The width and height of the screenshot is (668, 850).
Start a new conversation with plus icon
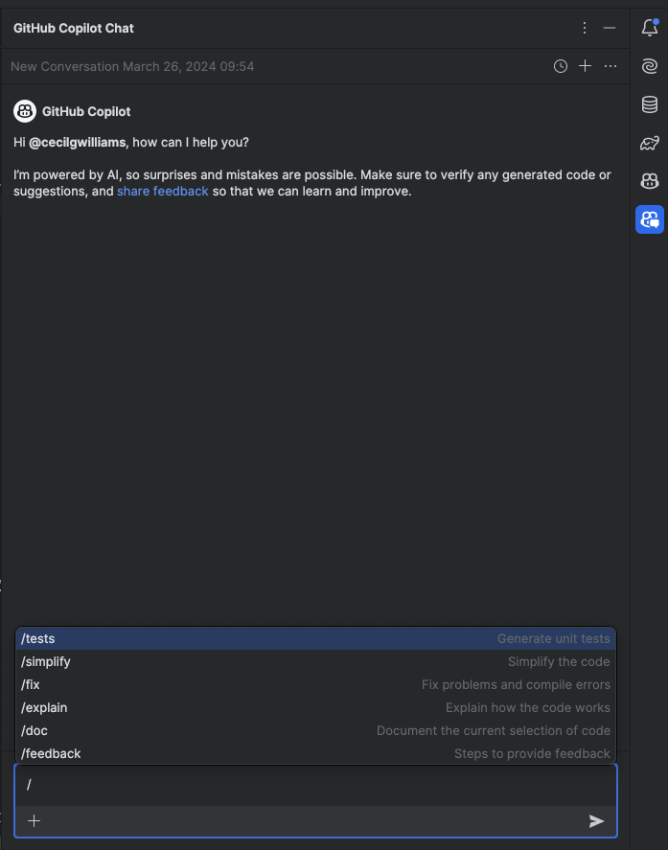click(x=585, y=66)
